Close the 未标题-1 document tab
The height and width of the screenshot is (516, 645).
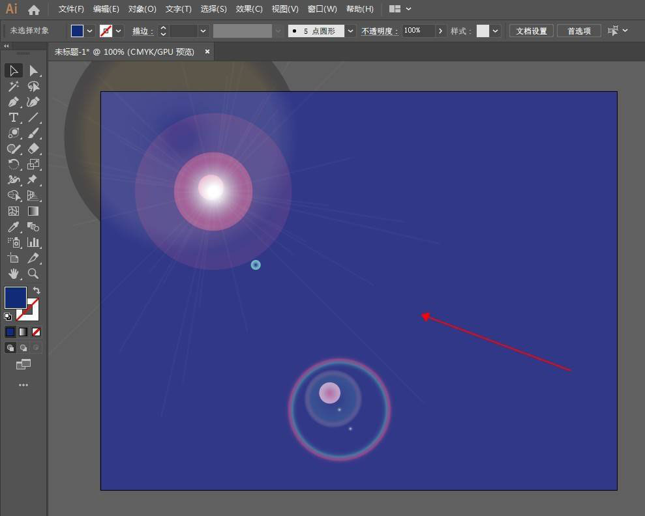(x=207, y=51)
